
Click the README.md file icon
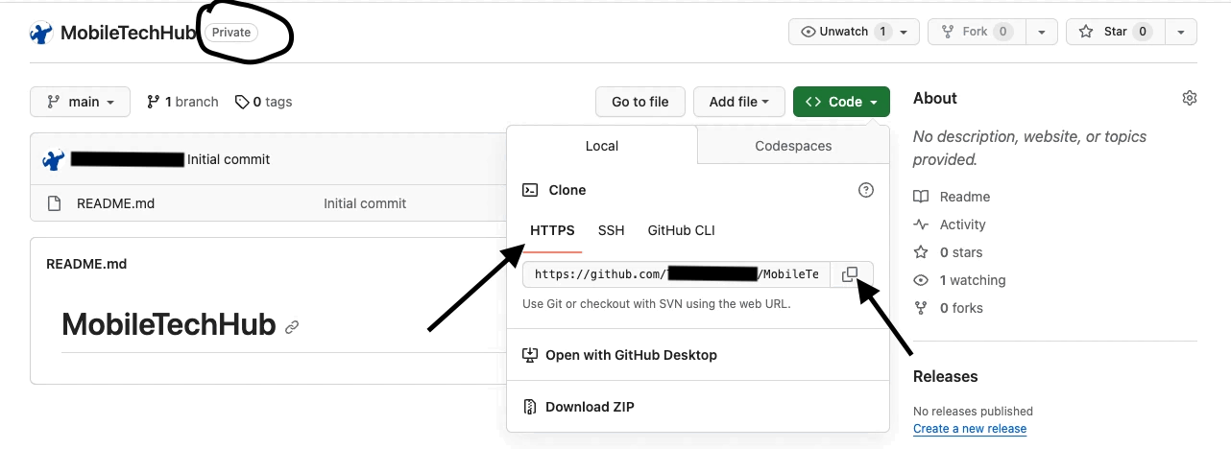tap(54, 203)
